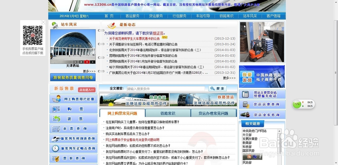Click the forklift freight photo
Image resolution: width=338 pixels, height=165 pixels.
click(x=262, y=42)
